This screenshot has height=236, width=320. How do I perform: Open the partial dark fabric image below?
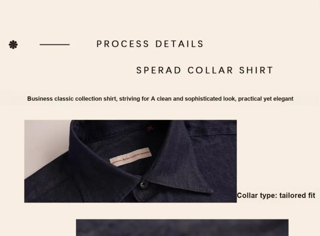pos(182,227)
